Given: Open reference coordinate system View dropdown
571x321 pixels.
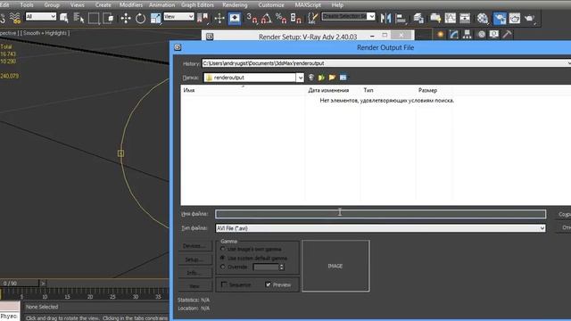Looking at the screenshot, I should pyautogui.click(x=178, y=16).
